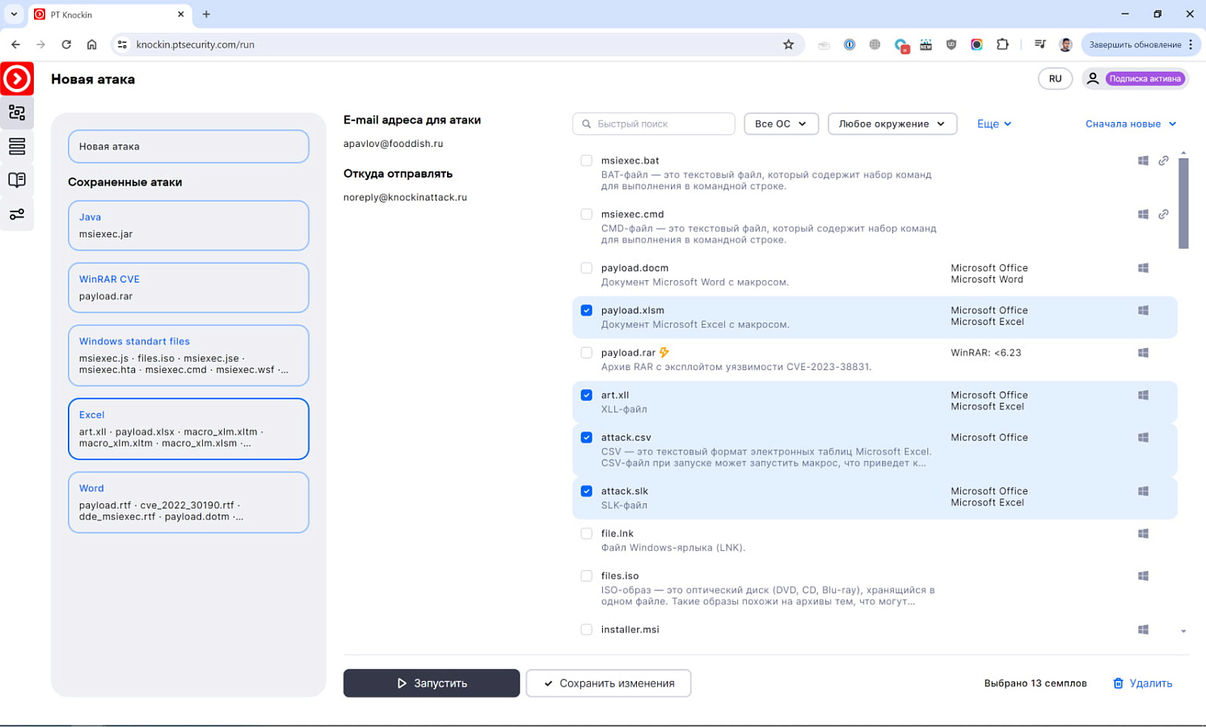Click the lightning exploit icon next to payload.rar
This screenshot has height=727, width=1206.
[664, 352]
